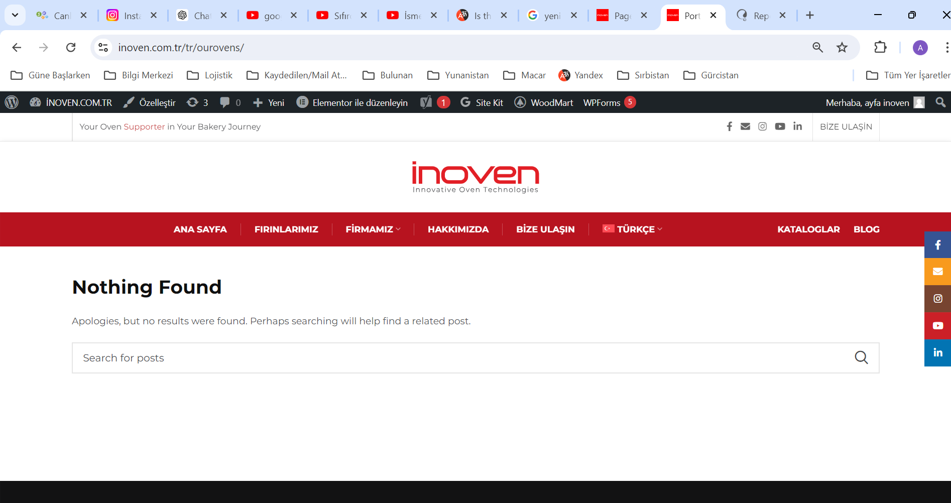Open Site Kit in admin bar
This screenshot has height=503, width=951.
point(482,102)
